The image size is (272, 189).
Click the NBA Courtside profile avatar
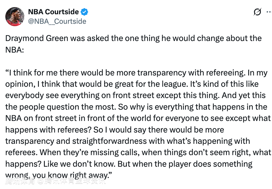pyautogui.click(x=15, y=16)
